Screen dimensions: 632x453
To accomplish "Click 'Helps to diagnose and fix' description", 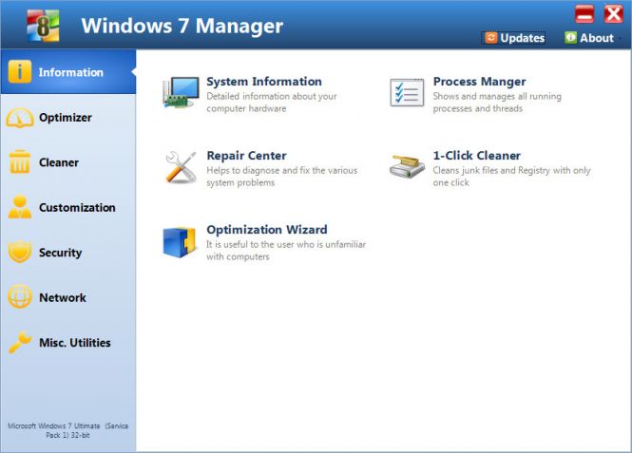I will (281, 177).
